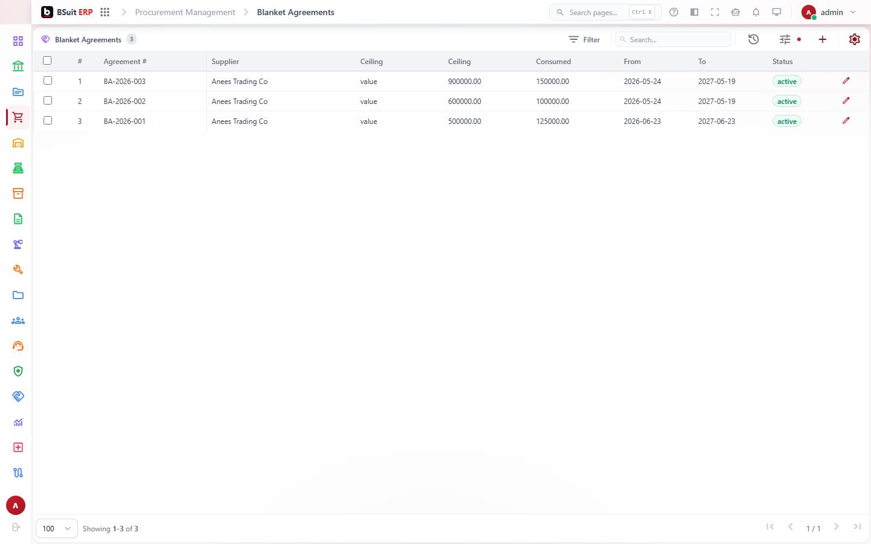Go to the next page arrow
Viewport: 871px width, 544px height.
(x=836, y=527)
